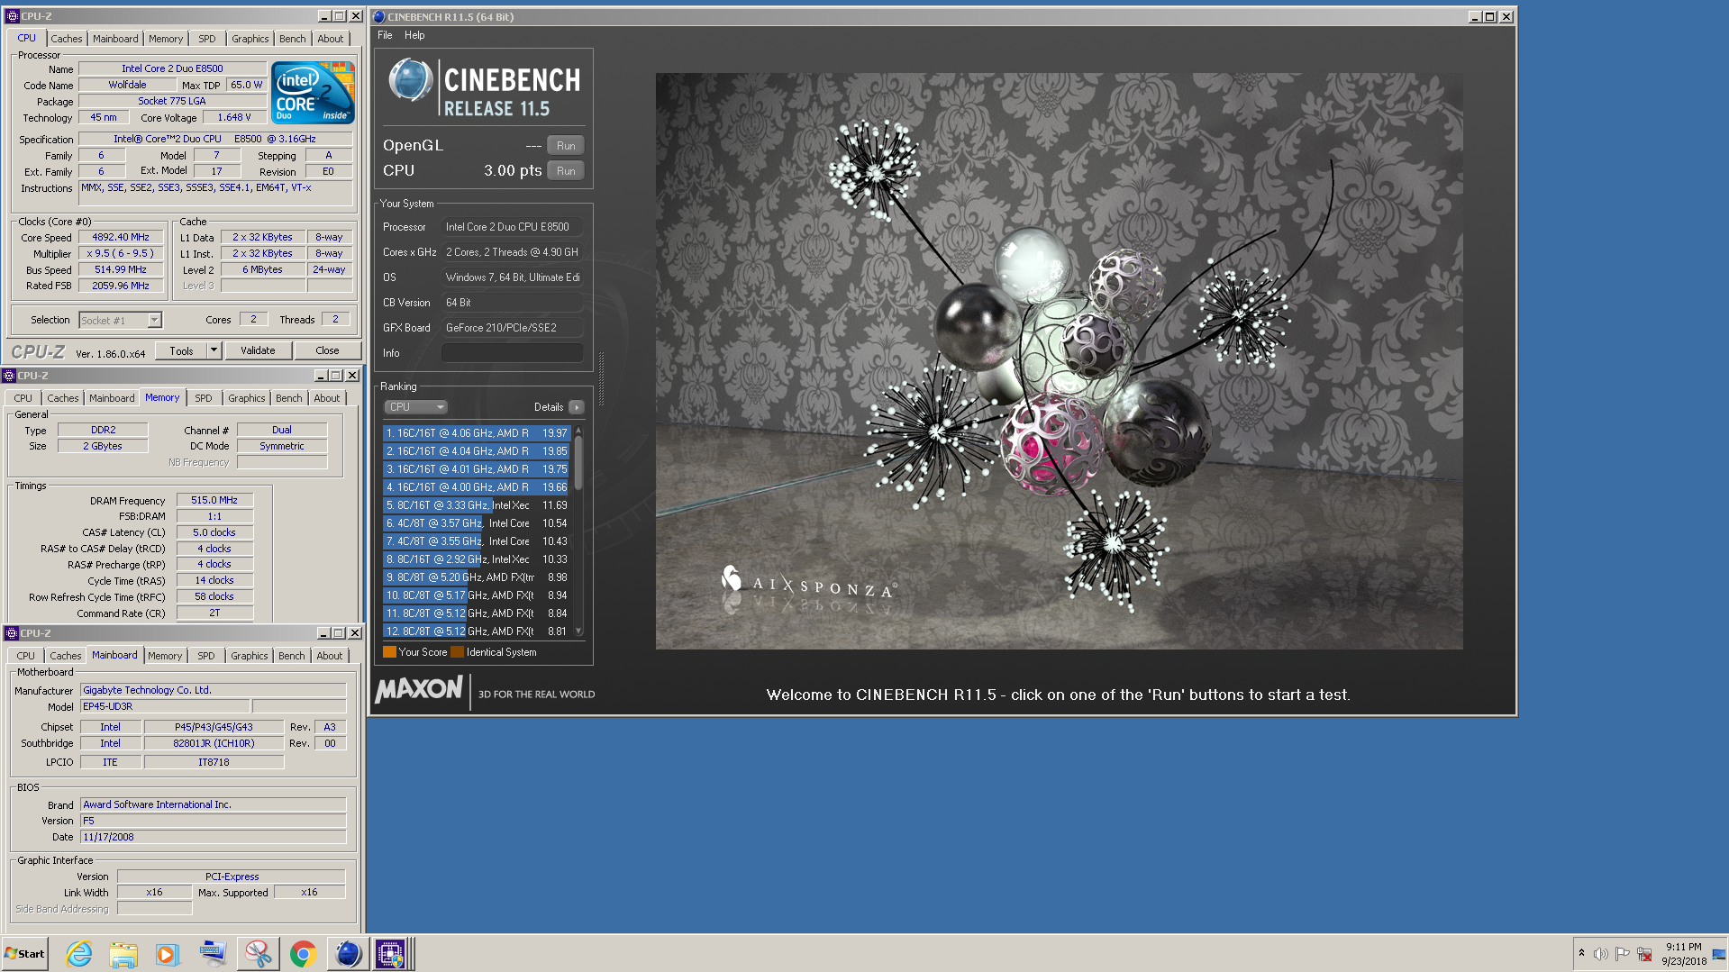Click the rendered scene preview image

point(1059,360)
